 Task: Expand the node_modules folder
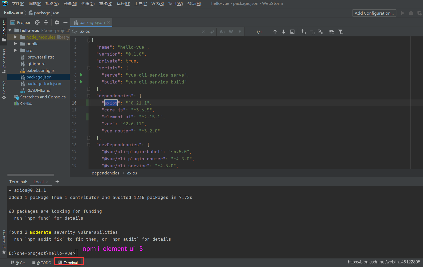pos(16,37)
